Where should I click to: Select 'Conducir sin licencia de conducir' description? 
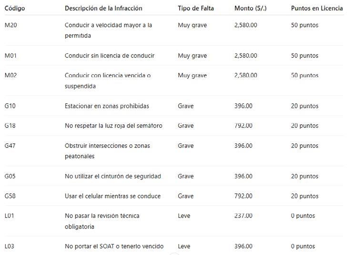click(110, 56)
